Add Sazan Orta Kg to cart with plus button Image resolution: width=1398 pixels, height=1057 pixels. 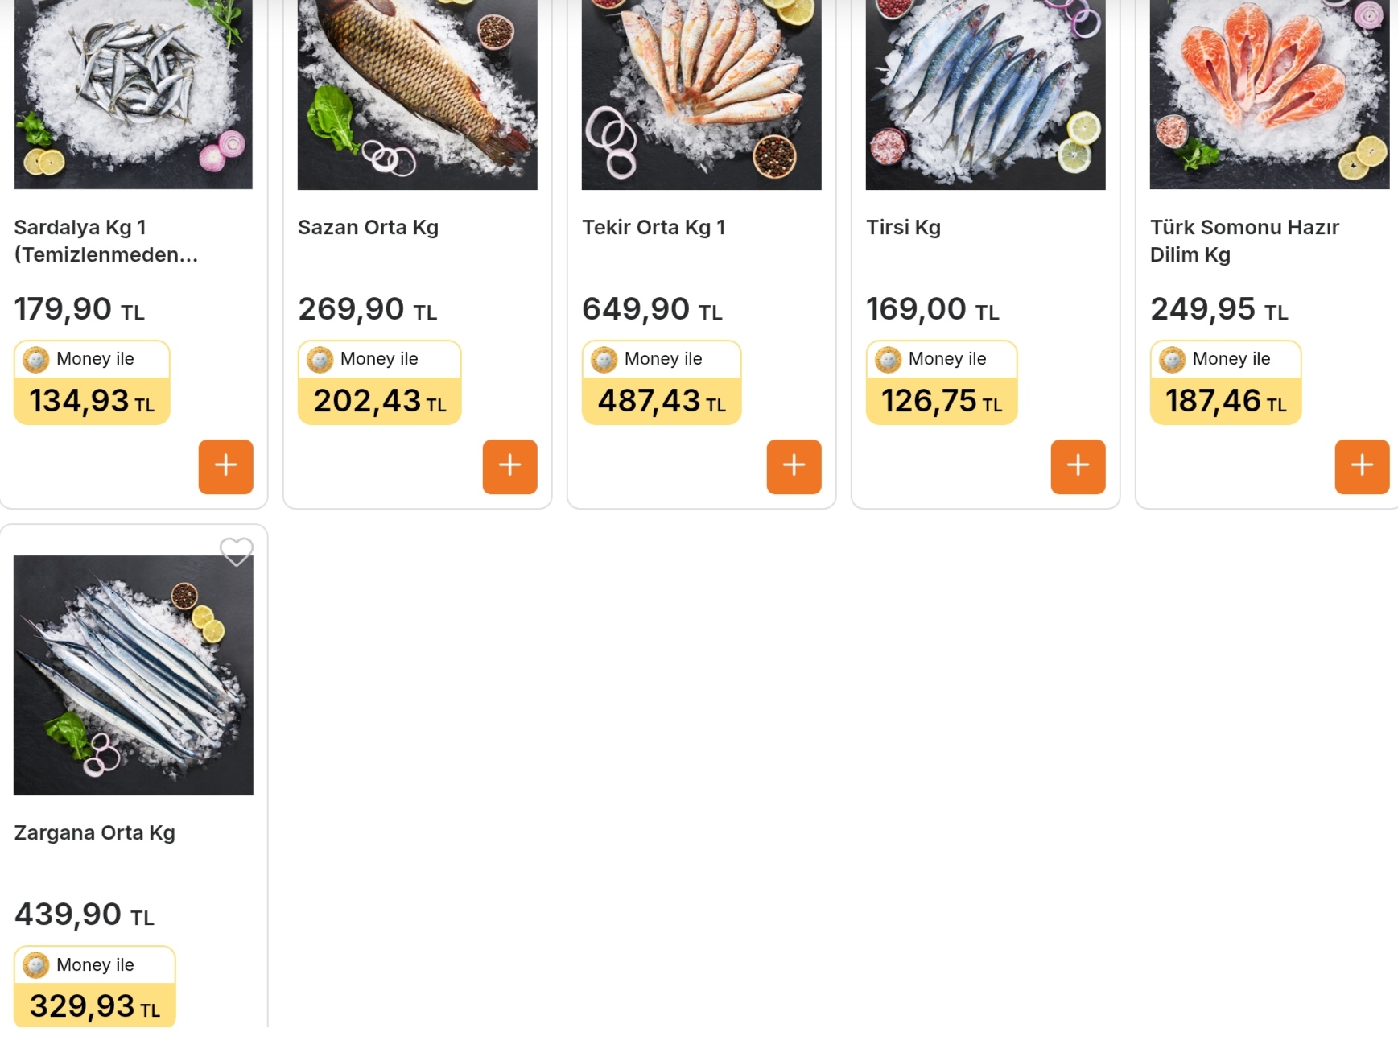[509, 466]
